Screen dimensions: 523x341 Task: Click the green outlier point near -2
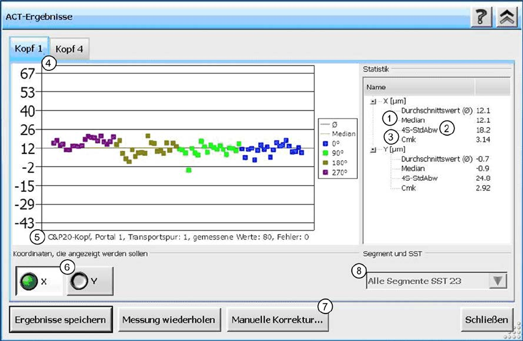point(189,170)
